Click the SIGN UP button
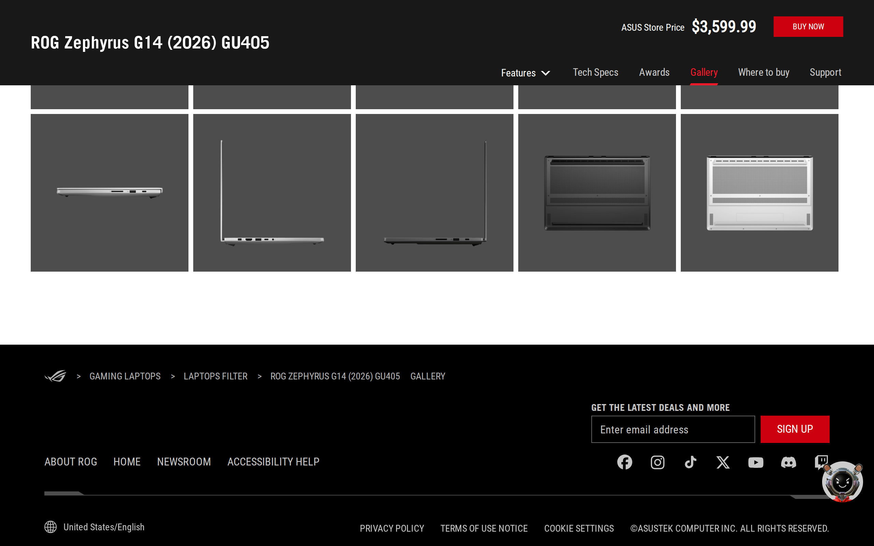Screen dimensions: 874x546 (794, 429)
